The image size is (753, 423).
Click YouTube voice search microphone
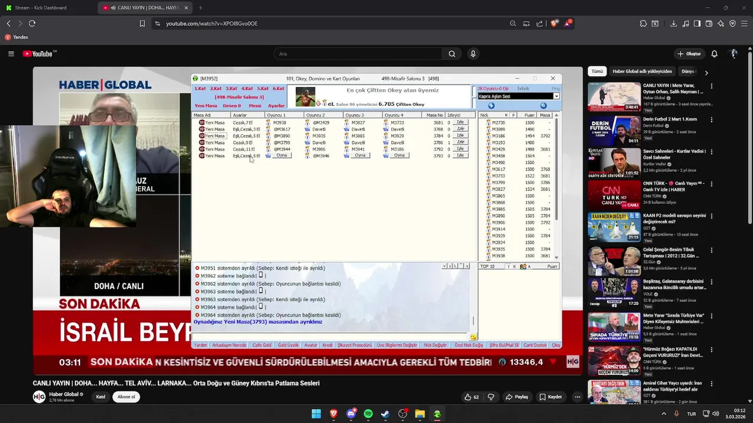tap(473, 53)
